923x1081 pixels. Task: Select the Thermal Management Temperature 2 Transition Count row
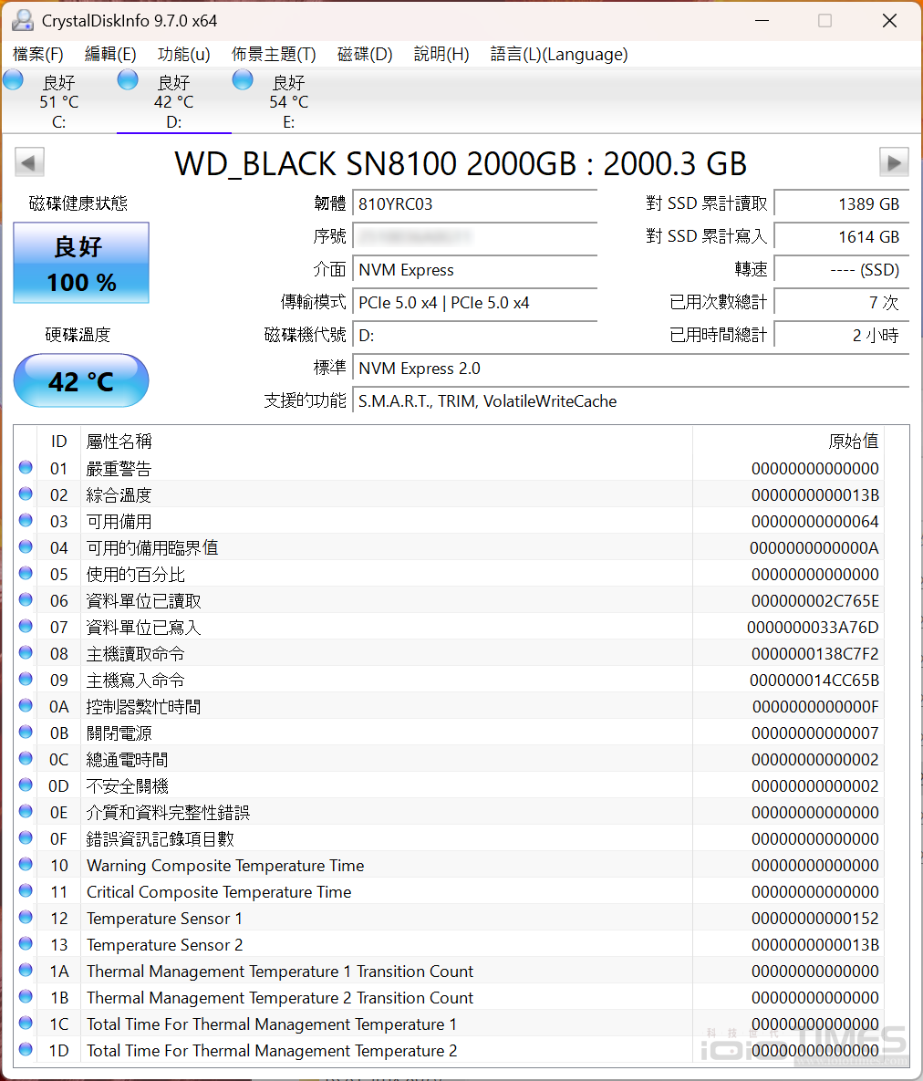pyautogui.click(x=449, y=998)
